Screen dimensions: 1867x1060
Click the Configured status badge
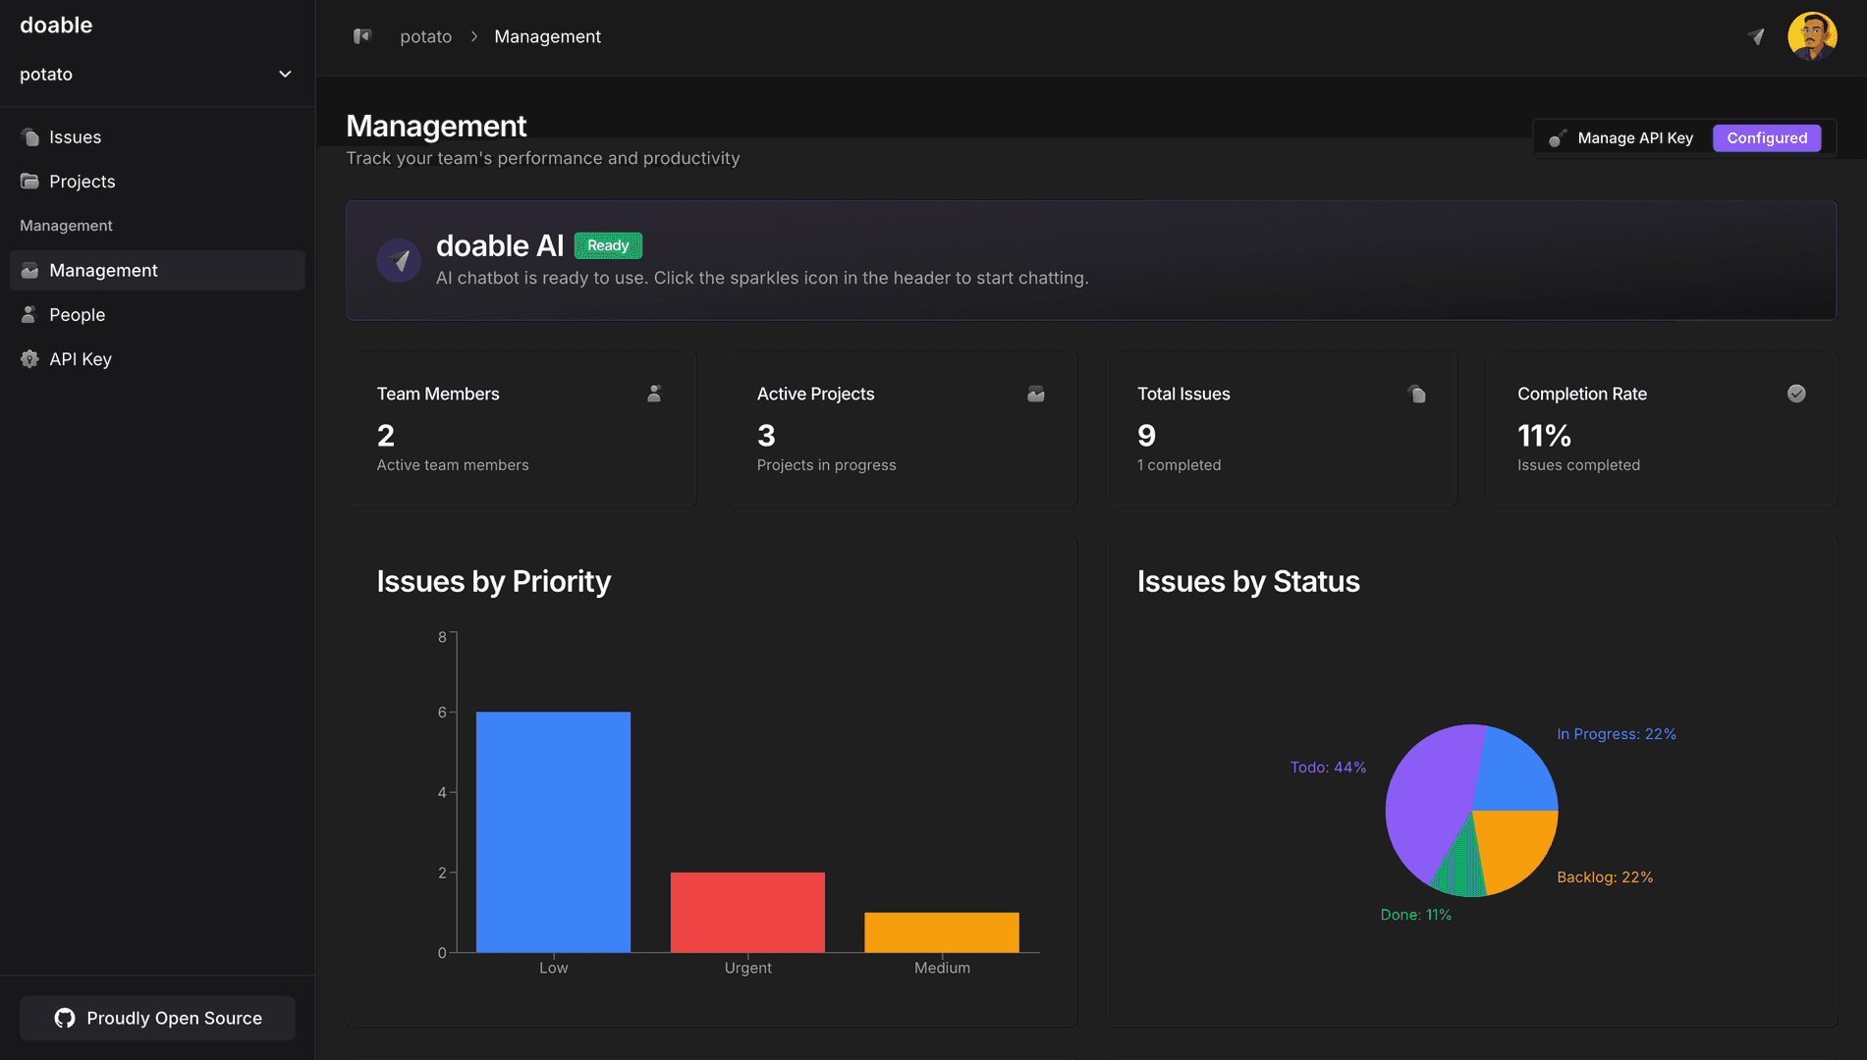1766,138
